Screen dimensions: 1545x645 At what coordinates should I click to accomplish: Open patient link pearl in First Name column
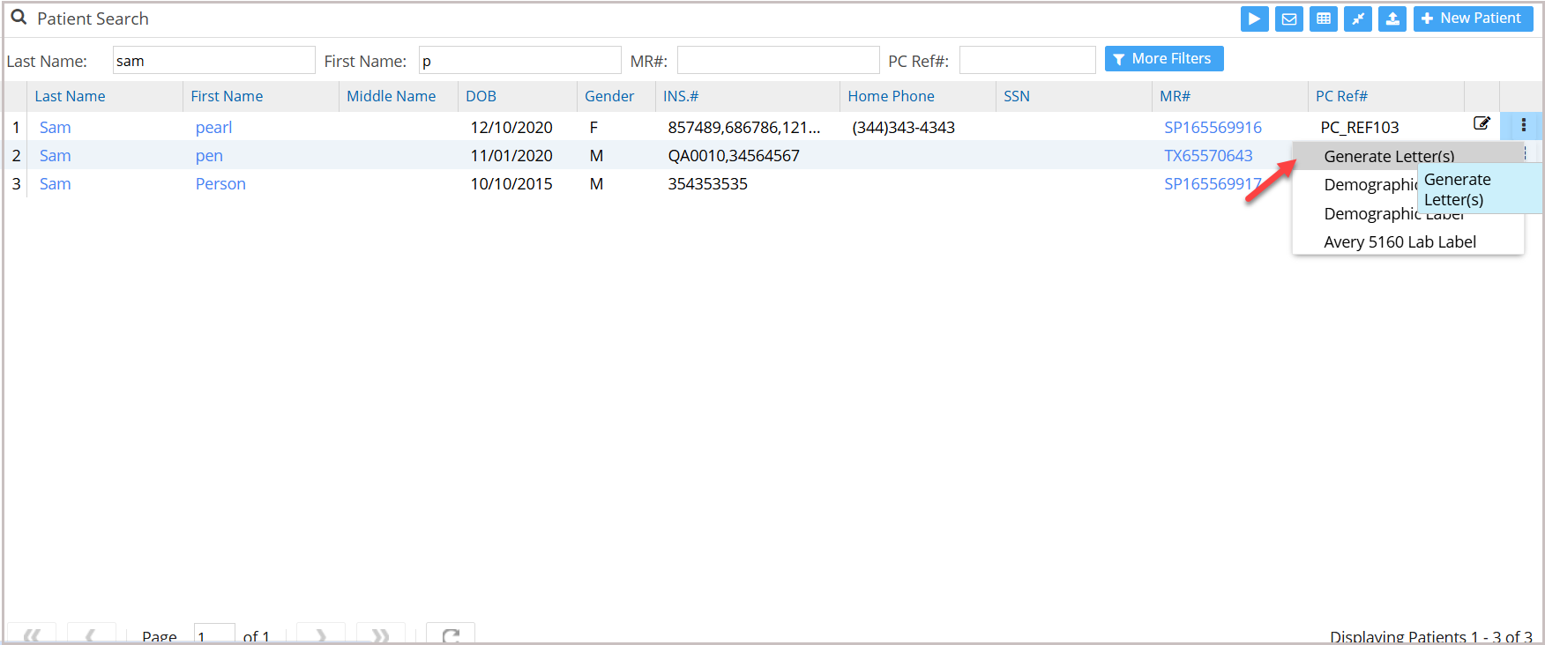pyautogui.click(x=213, y=128)
